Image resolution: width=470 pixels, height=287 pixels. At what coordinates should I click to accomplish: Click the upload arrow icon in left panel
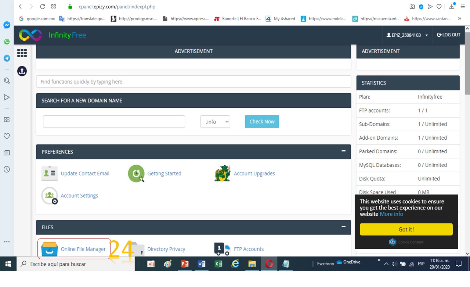(x=22, y=71)
